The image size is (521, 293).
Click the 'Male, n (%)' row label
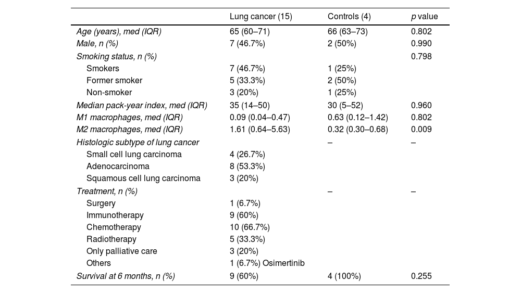(x=97, y=43)
